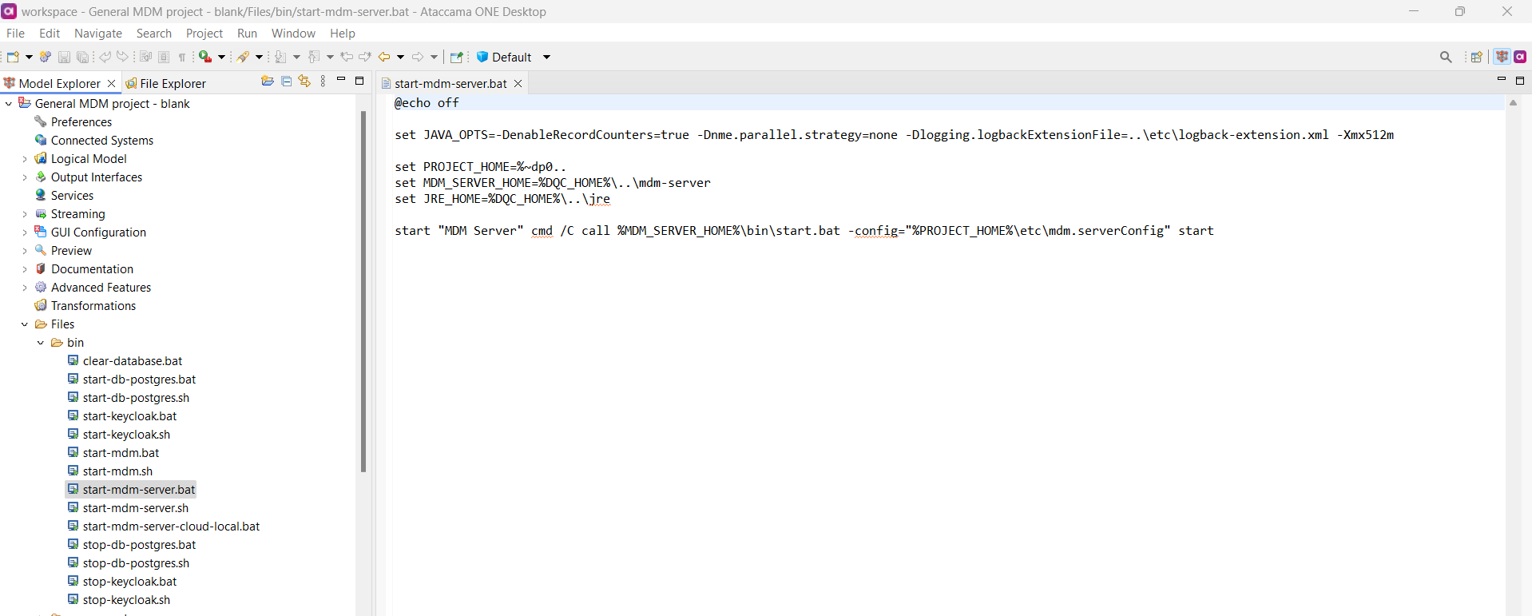Open the Run menu
The height and width of the screenshot is (616, 1532).
pyautogui.click(x=247, y=34)
